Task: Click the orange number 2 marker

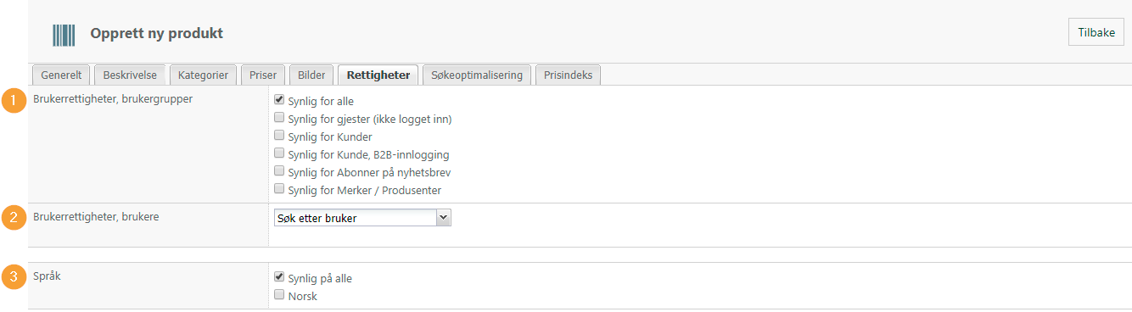Action: 13,219
